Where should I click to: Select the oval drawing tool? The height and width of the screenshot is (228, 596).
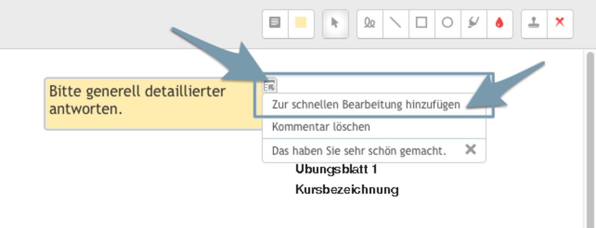tap(447, 23)
